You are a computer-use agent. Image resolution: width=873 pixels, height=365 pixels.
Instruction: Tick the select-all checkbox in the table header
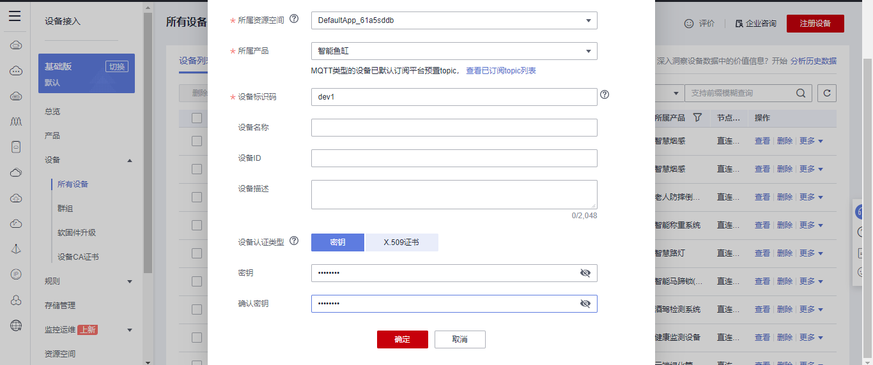[x=197, y=118]
